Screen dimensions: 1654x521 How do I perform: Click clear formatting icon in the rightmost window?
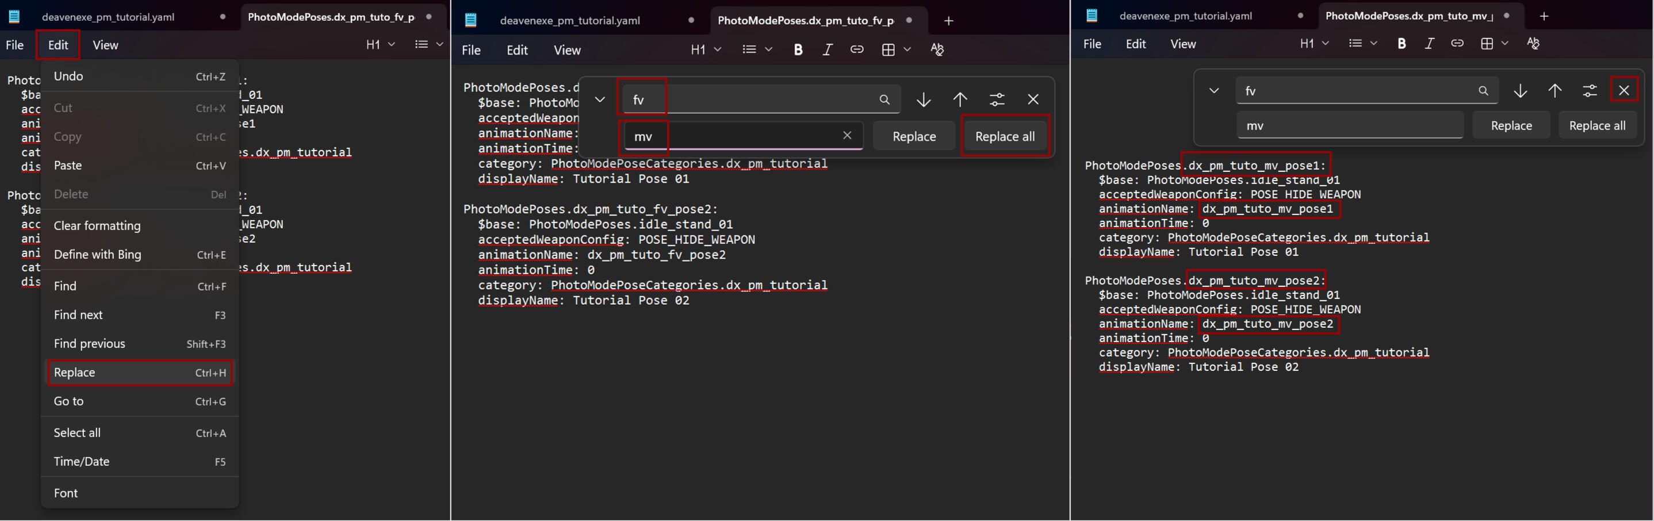(x=1533, y=44)
